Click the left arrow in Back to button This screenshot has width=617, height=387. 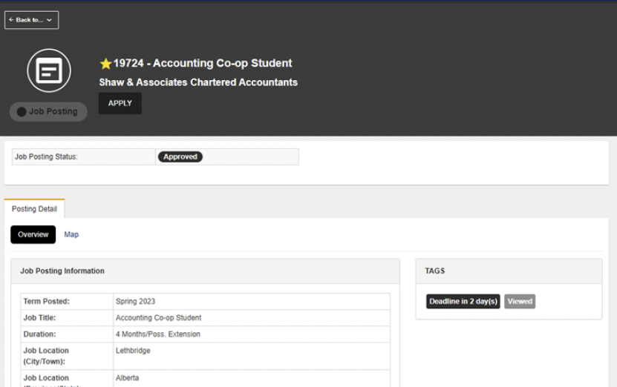[x=11, y=20]
